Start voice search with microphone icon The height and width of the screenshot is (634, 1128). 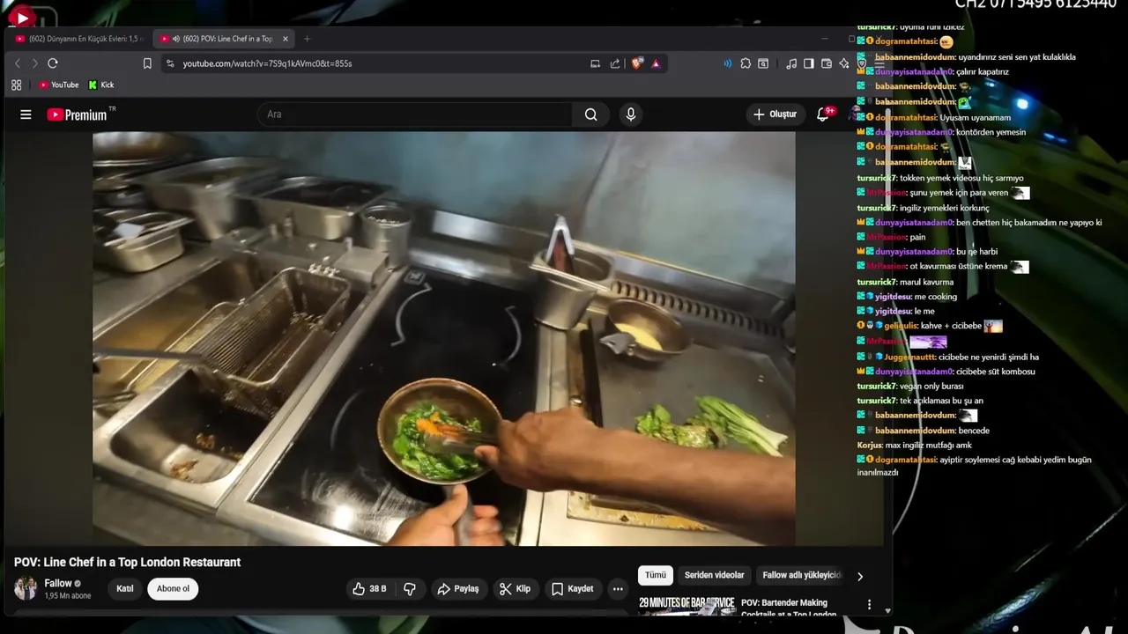click(630, 114)
